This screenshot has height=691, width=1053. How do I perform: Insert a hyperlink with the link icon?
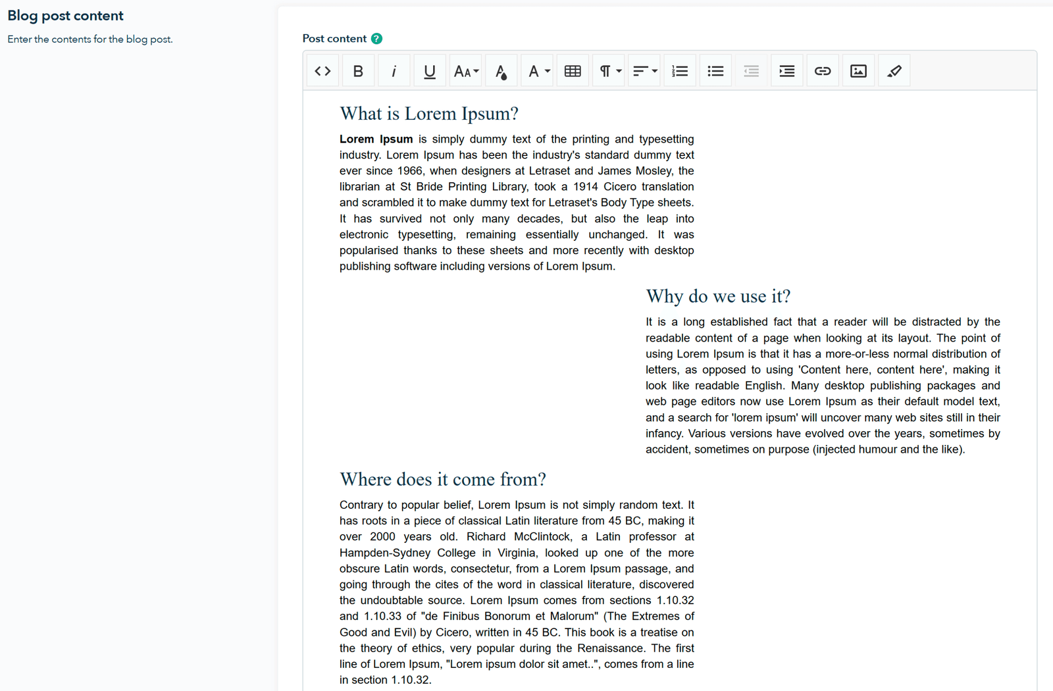click(823, 71)
